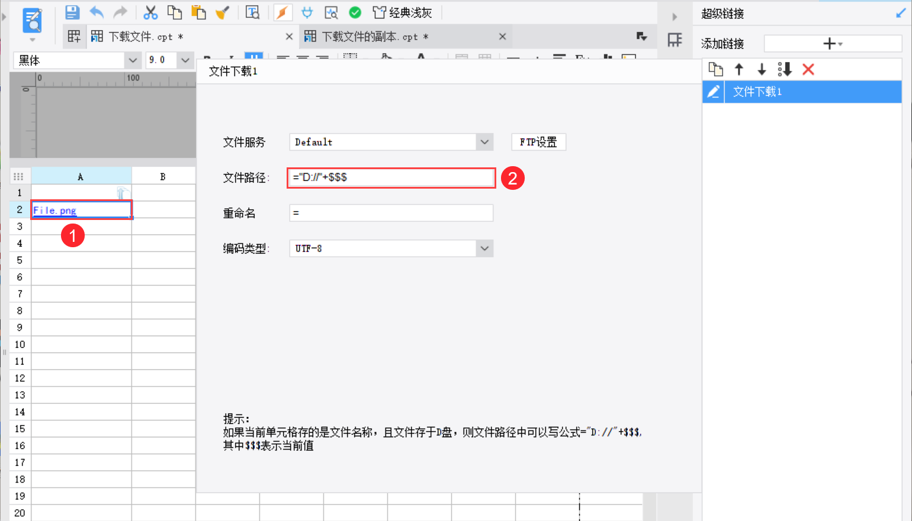Expand the 黑体 font dropdown
The image size is (912, 521).
pyautogui.click(x=133, y=60)
